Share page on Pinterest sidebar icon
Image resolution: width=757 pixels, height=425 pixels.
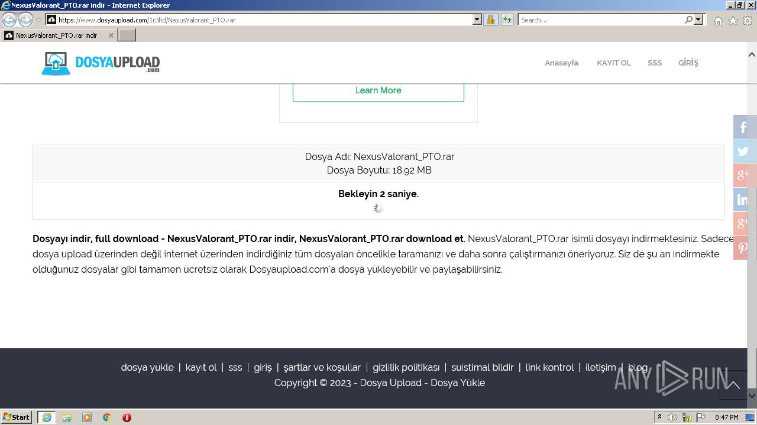click(745, 248)
